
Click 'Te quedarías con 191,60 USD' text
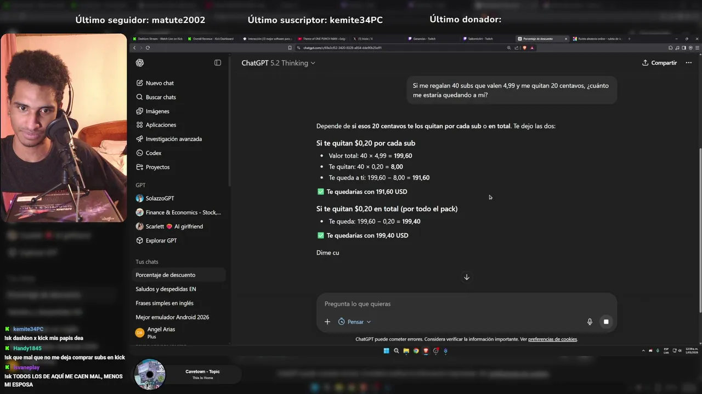[366, 192]
